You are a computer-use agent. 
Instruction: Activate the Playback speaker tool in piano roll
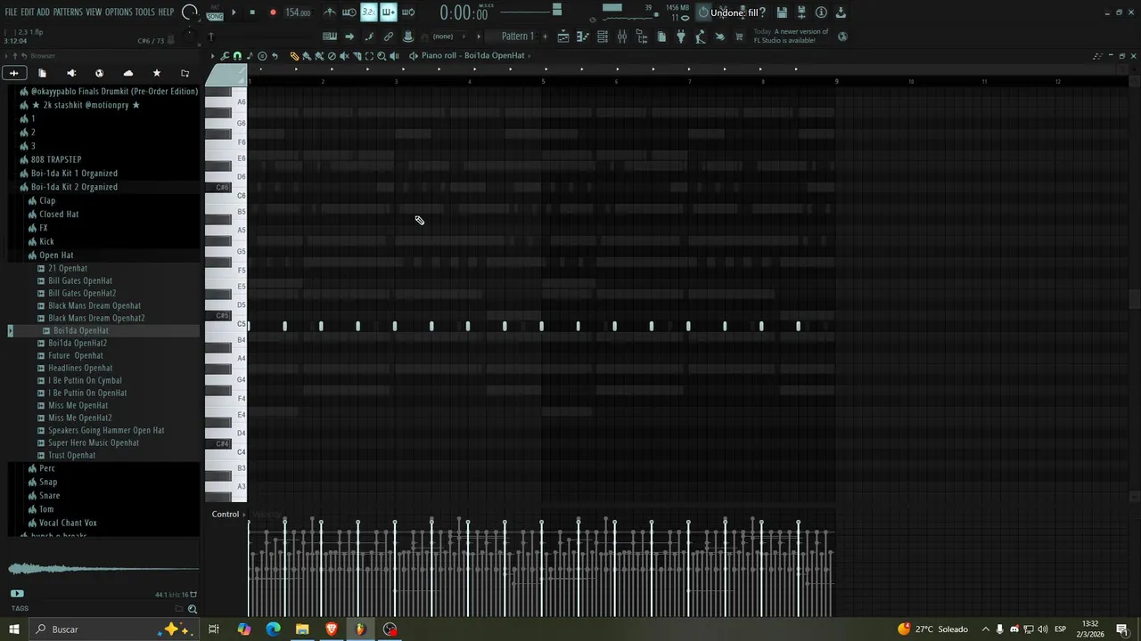[x=394, y=56]
